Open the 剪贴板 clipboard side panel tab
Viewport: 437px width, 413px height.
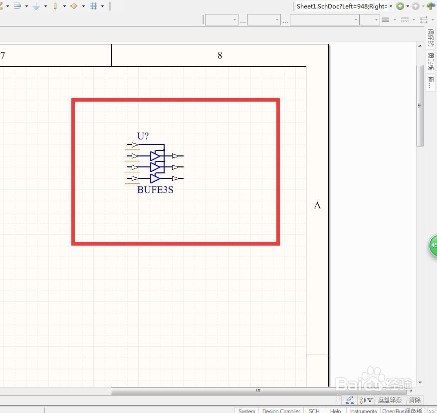click(x=431, y=62)
